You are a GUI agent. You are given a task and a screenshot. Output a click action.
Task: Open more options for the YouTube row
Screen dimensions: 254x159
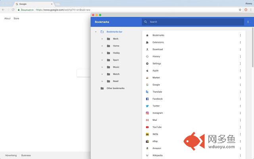pos(240,127)
